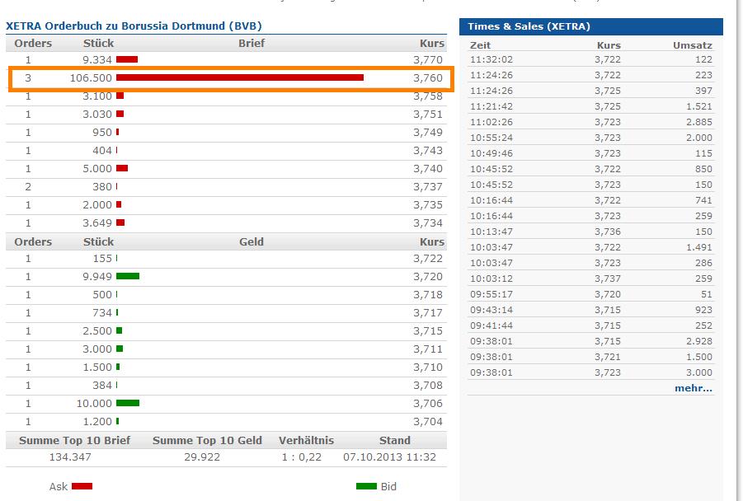This screenshot has width=743, height=501.
Task: Select the trade volume 923
Action: pyautogui.click(x=703, y=310)
